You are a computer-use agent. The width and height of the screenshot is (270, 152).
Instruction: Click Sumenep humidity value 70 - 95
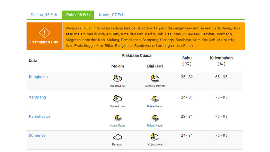pyautogui.click(x=221, y=136)
